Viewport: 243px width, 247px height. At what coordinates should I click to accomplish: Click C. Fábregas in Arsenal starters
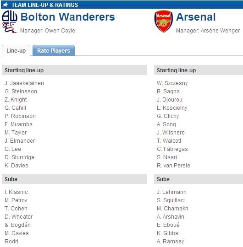tap(172, 149)
